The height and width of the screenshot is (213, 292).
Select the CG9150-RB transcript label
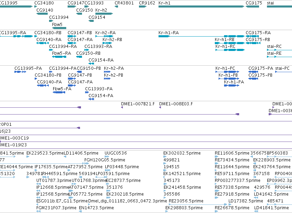(x=88, y=53)
